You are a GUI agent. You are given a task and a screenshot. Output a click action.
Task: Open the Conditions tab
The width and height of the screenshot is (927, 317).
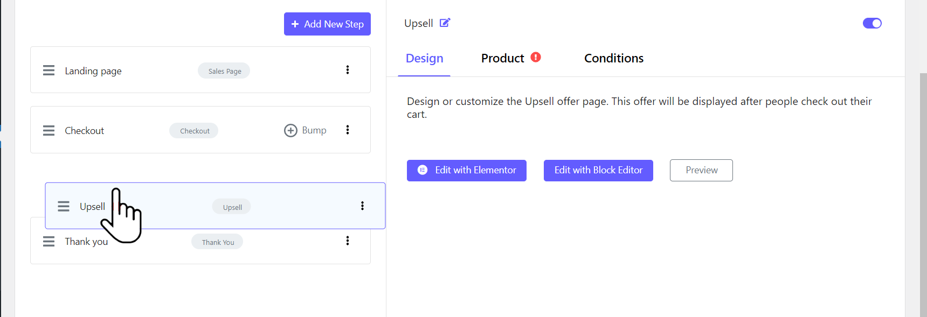pos(614,58)
